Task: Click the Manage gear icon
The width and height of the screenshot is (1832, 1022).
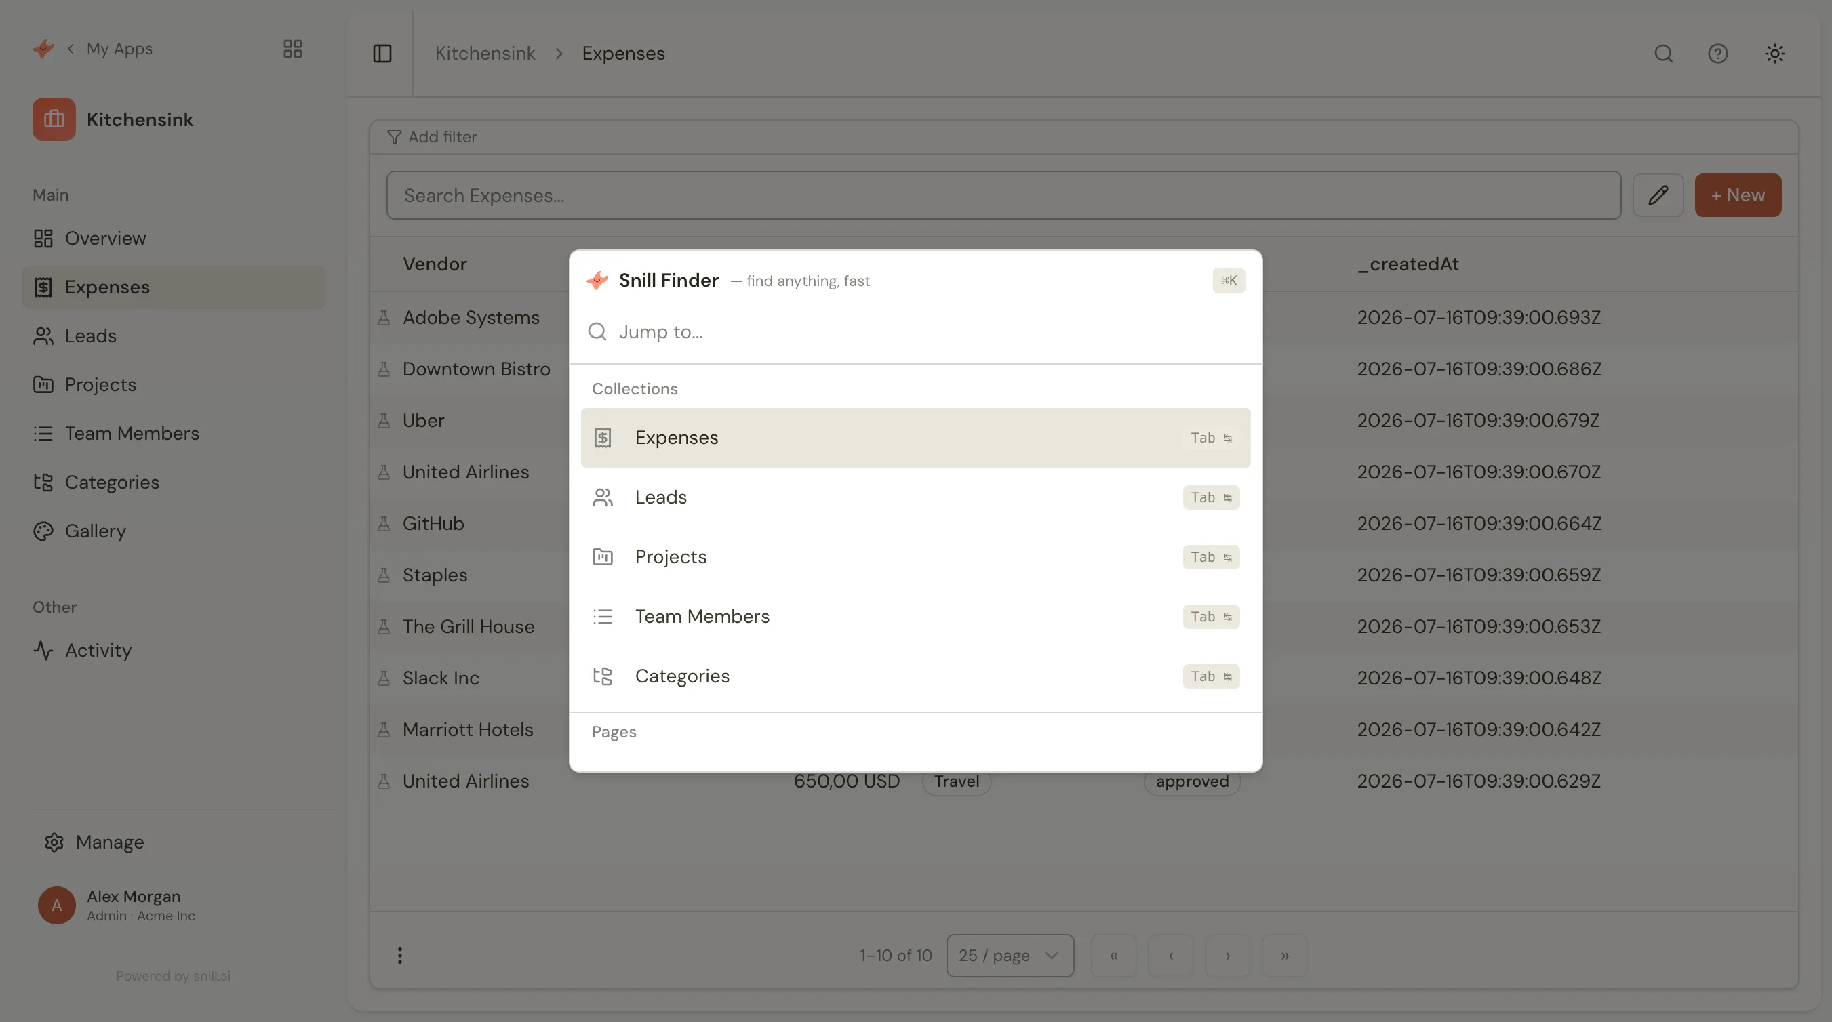Action: pos(54,842)
